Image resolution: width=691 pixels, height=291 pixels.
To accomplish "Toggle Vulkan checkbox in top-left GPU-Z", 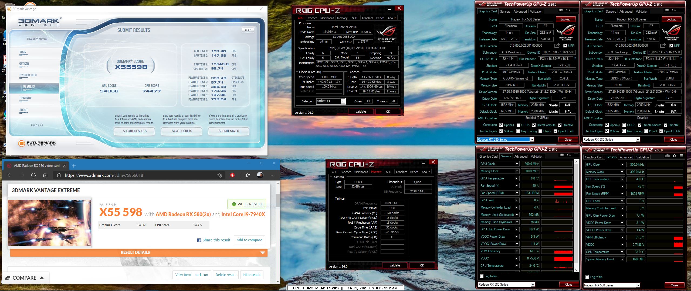I will click(x=501, y=131).
